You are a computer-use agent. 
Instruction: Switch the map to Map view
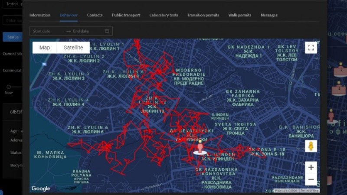click(45, 48)
